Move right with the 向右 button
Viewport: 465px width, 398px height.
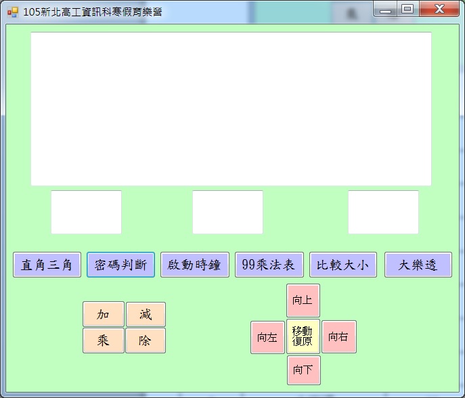pyautogui.click(x=338, y=337)
